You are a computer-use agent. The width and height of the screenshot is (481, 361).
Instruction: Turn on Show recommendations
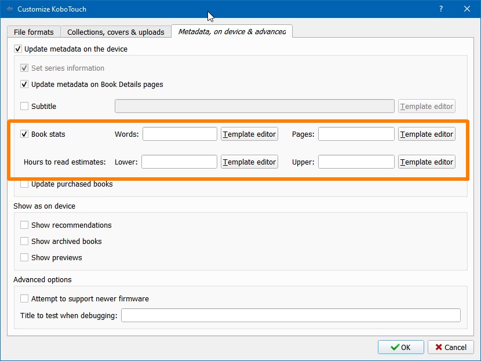(24, 225)
